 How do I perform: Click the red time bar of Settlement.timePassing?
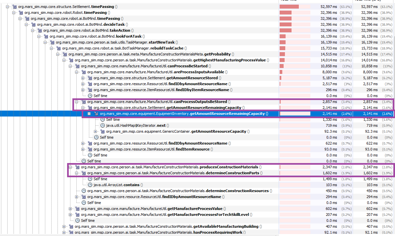[289, 7]
